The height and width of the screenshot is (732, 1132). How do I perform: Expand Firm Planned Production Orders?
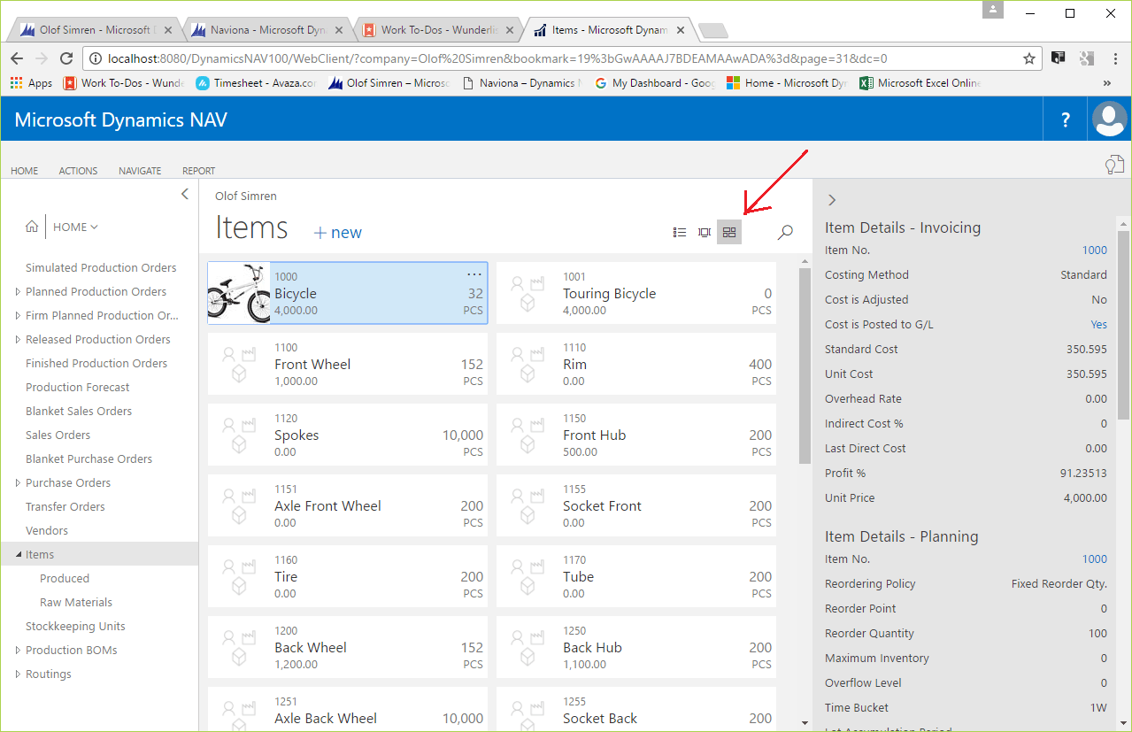(18, 315)
